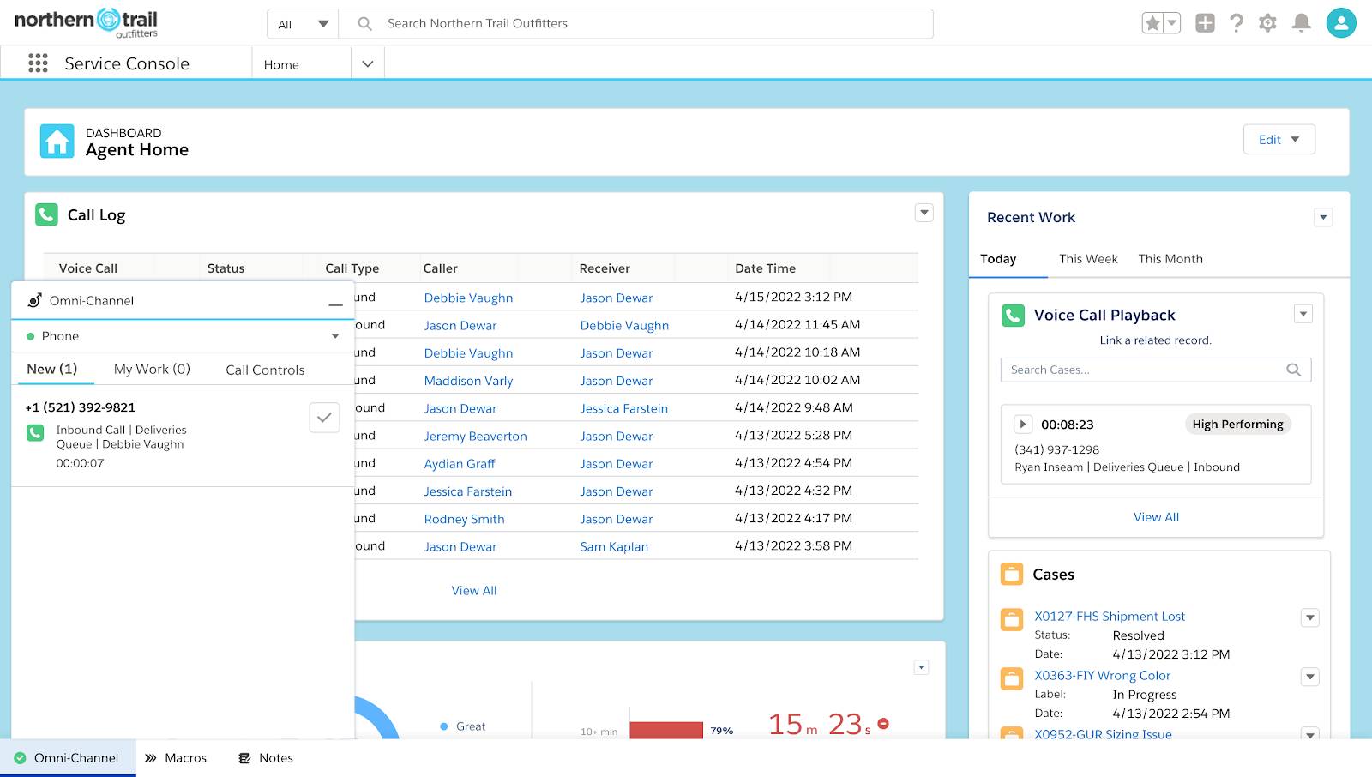This screenshot has height=777, width=1372.
Task: Expand the navigation tab chevron menu
Action: tap(368, 64)
